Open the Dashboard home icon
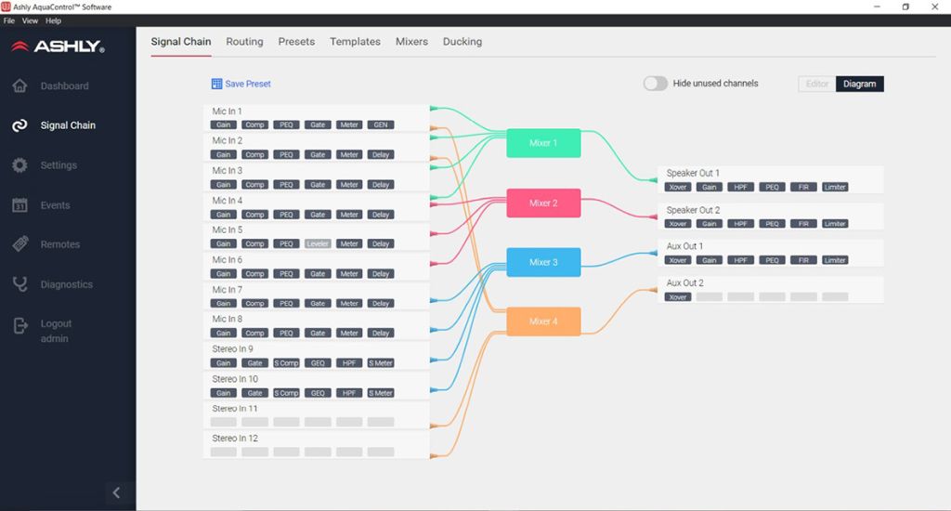 point(20,86)
